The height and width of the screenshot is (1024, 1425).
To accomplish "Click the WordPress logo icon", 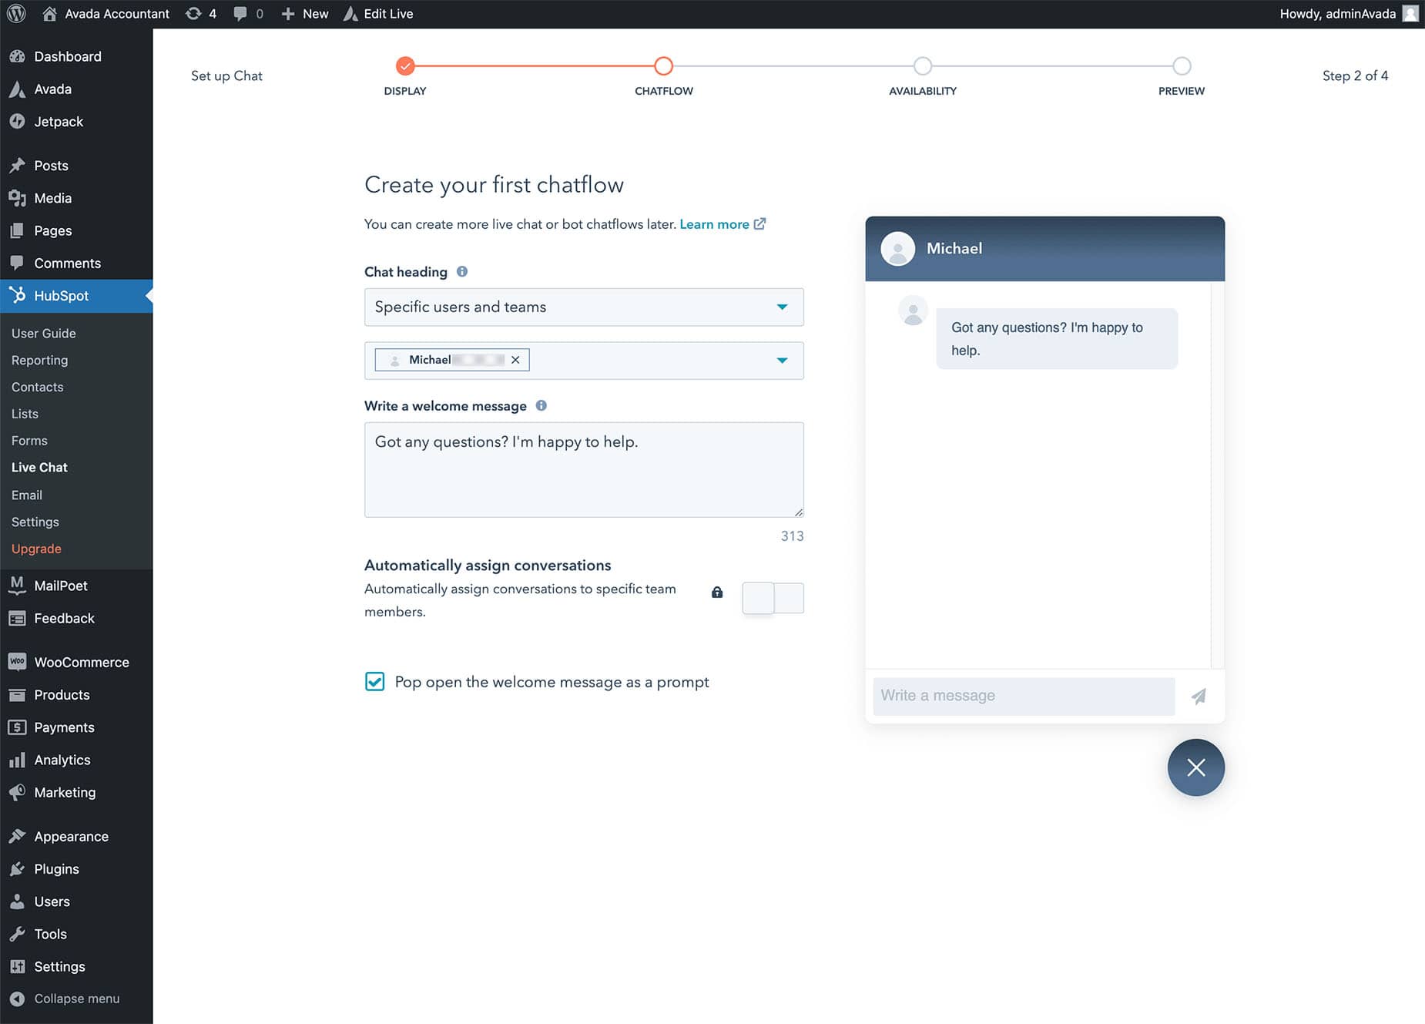I will point(16,14).
